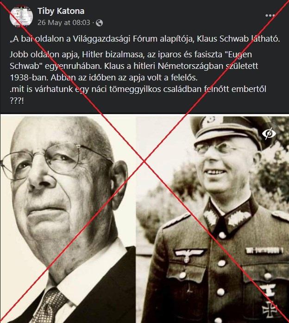The image size is (289, 323).
Task: Click the patterned tie of left man
Action: (49, 305)
